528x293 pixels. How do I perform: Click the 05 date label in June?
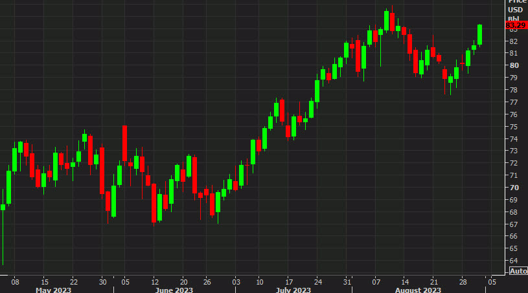125,282
